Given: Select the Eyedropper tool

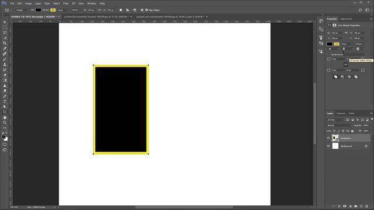Looking at the screenshot, I should click(5, 48).
